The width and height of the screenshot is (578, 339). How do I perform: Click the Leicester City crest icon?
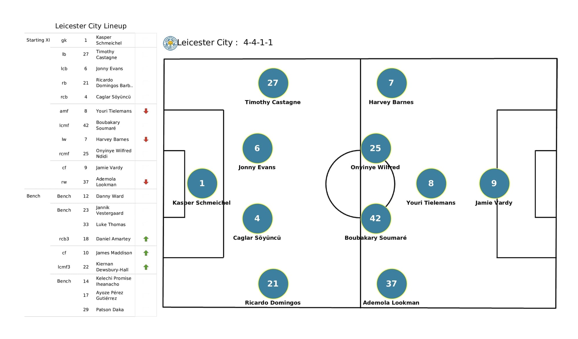[169, 44]
